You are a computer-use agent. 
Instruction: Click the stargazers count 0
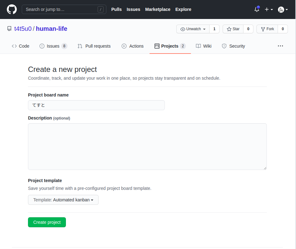pyautogui.click(x=248, y=29)
